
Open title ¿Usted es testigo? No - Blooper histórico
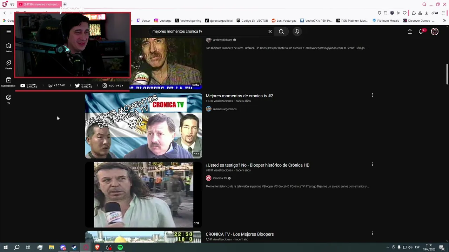pyautogui.click(x=257, y=165)
